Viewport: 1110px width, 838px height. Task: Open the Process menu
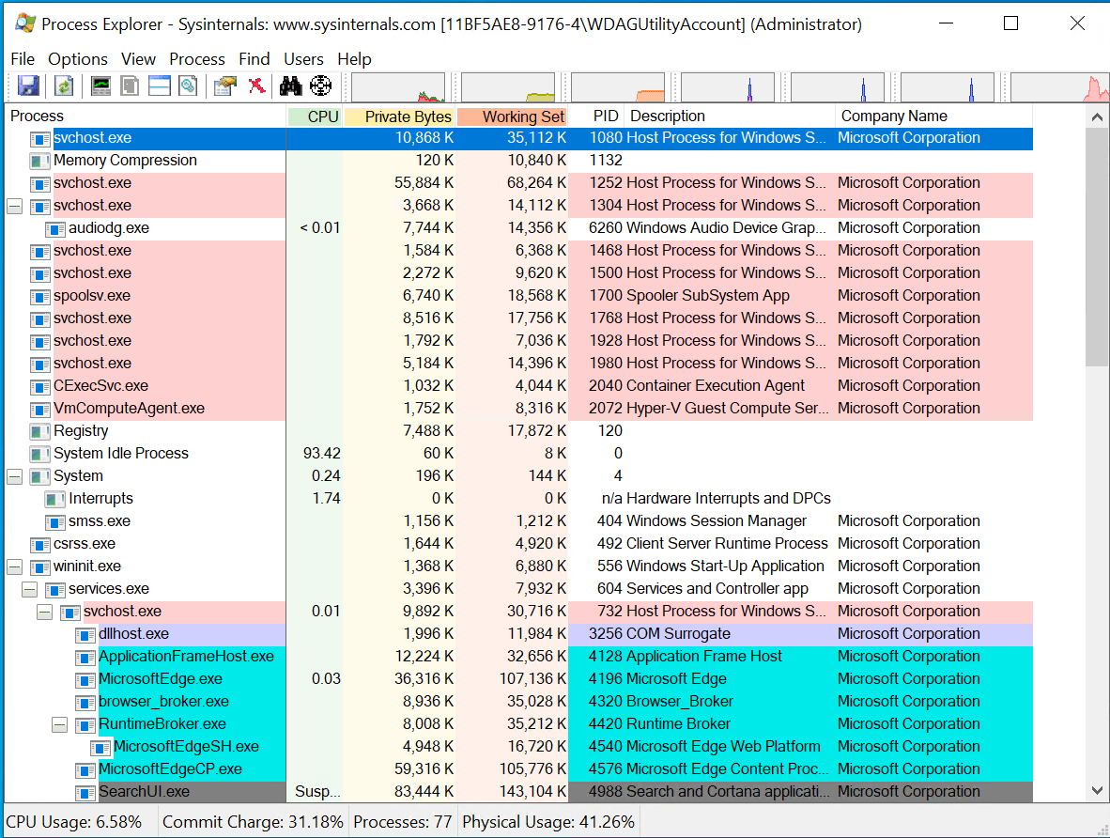[197, 59]
